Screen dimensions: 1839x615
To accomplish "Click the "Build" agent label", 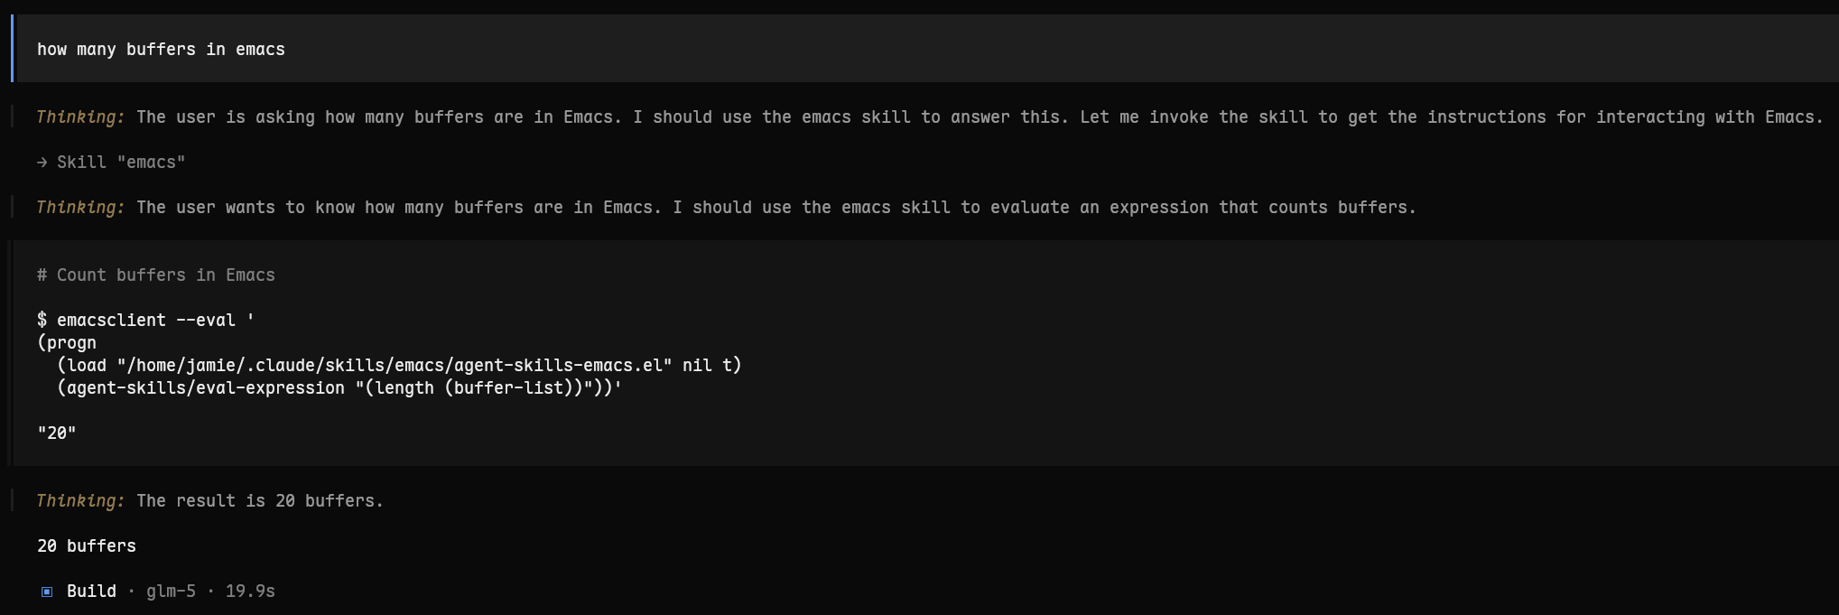I will pyautogui.click(x=91, y=592).
